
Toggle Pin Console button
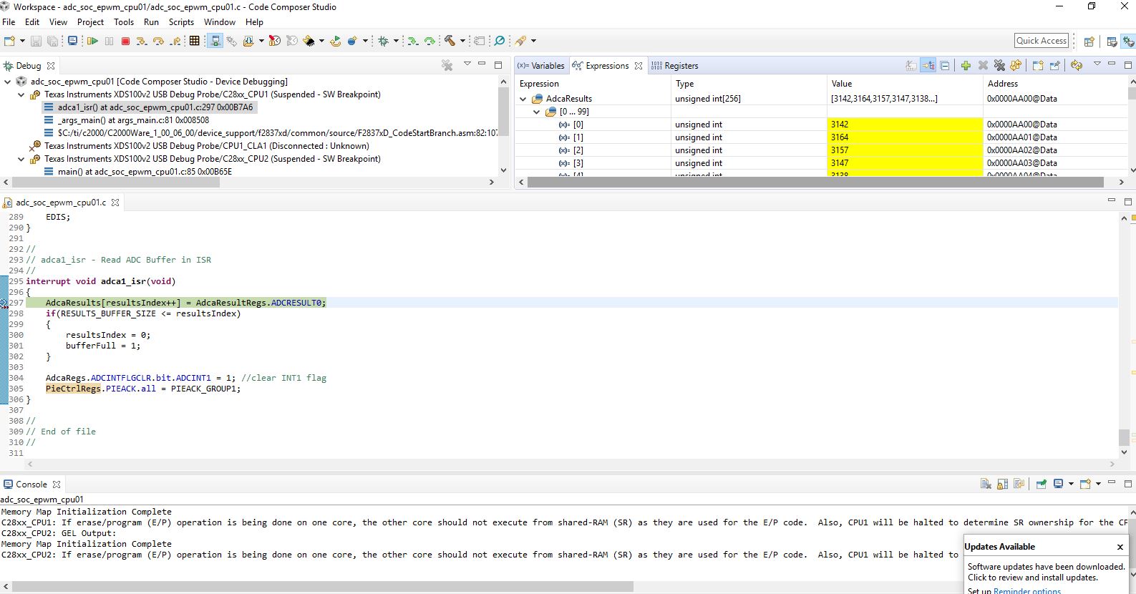coord(1042,484)
